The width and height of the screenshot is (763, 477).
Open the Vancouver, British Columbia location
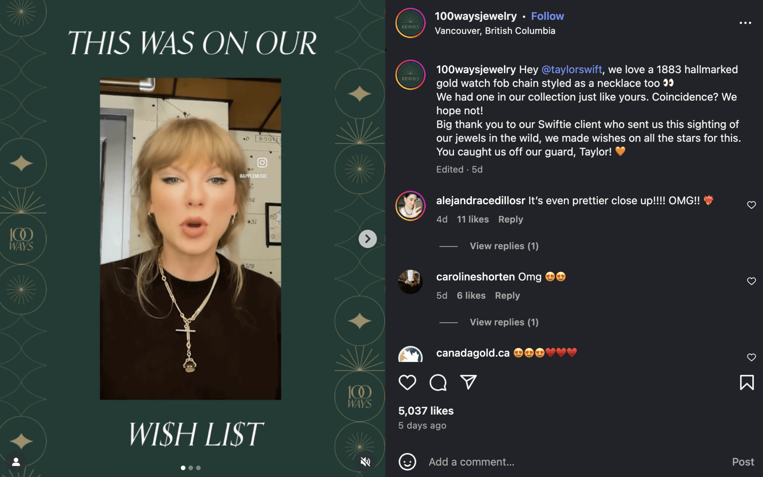[x=495, y=31]
